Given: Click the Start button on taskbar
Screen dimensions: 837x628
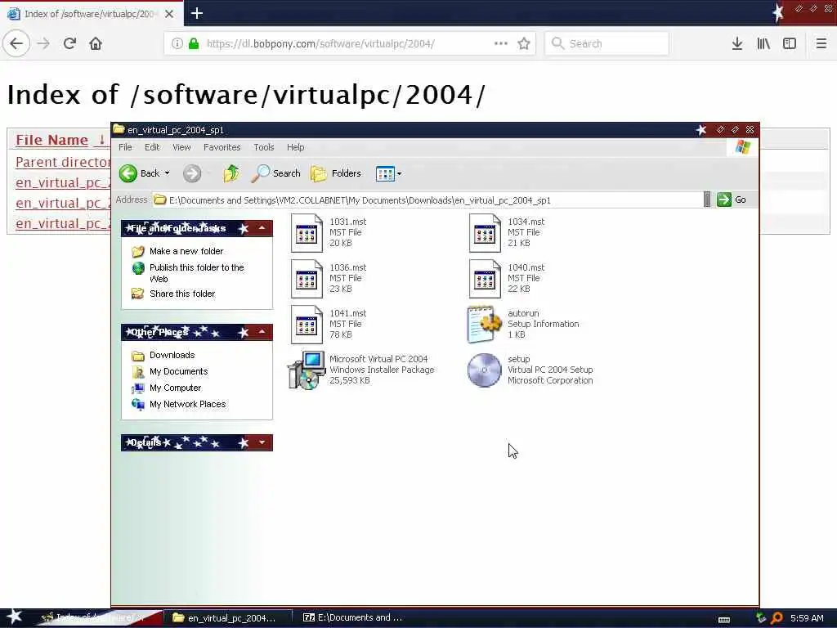Looking at the screenshot, I should (x=15, y=617).
